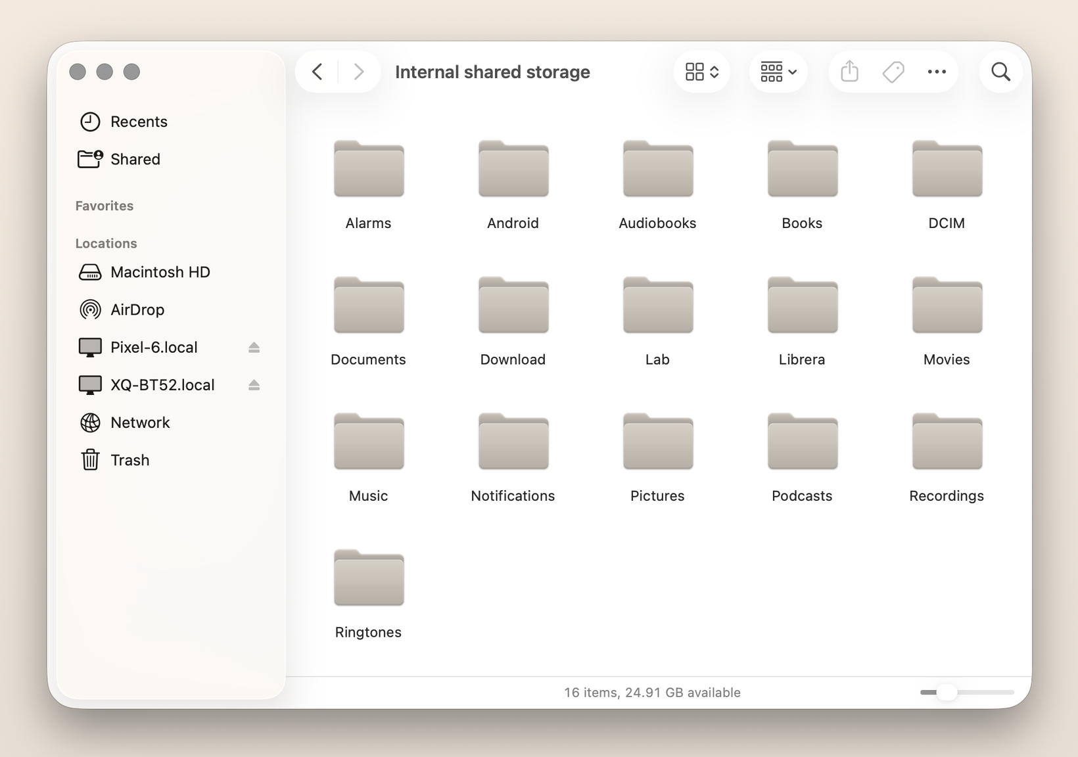Viewport: 1078px width, 757px height.
Task: Click the Ringtones folder name label
Action: pyautogui.click(x=368, y=632)
